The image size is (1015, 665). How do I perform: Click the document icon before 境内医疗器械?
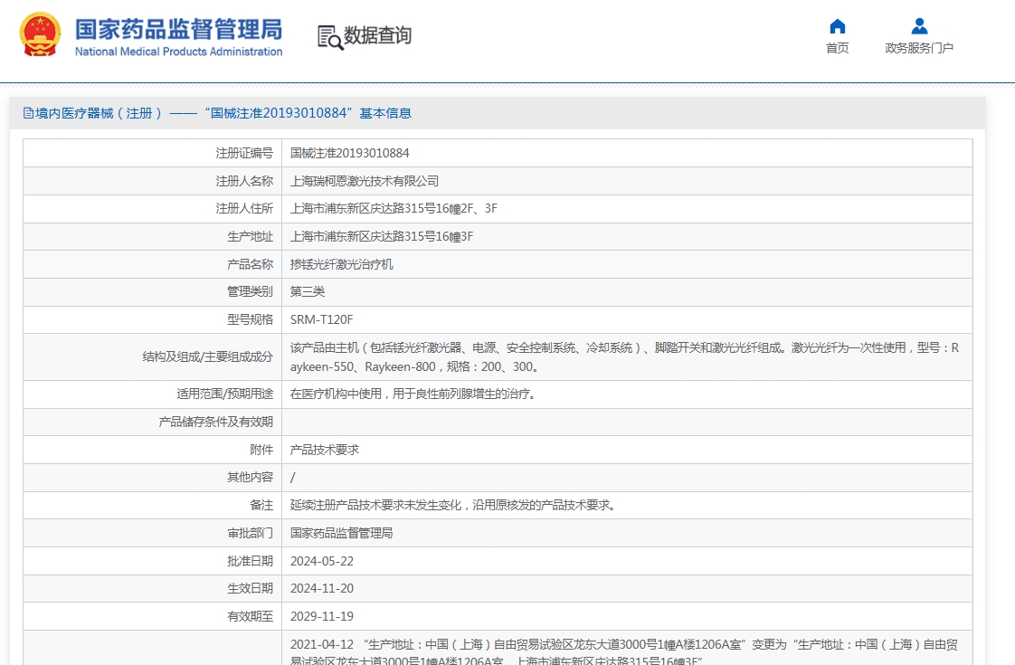[x=28, y=113]
